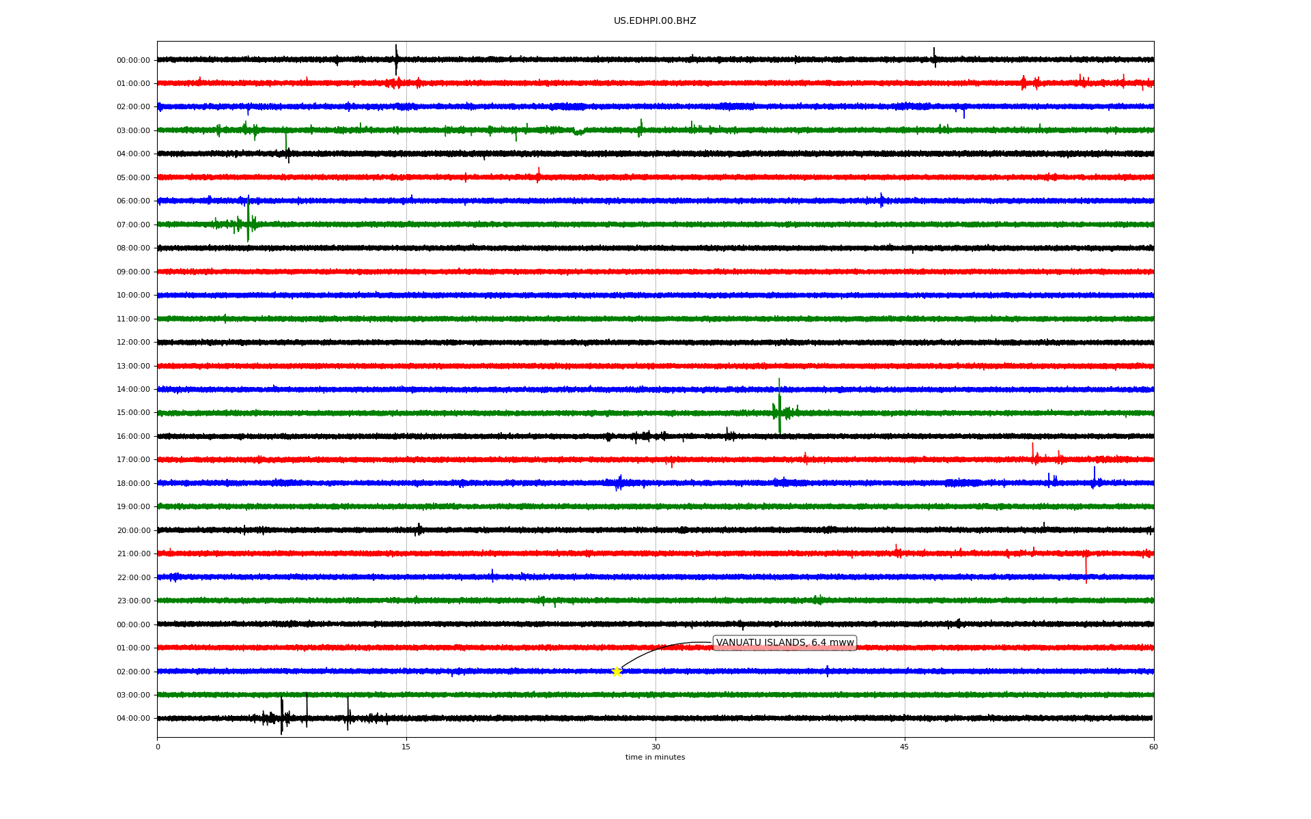Click black spike cluster on last 04:00:00 trace
Screen dimensions: 1311x819
point(281,717)
